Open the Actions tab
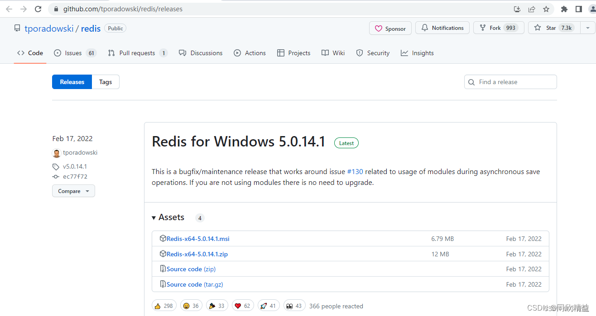The width and height of the screenshot is (596, 316). point(250,53)
